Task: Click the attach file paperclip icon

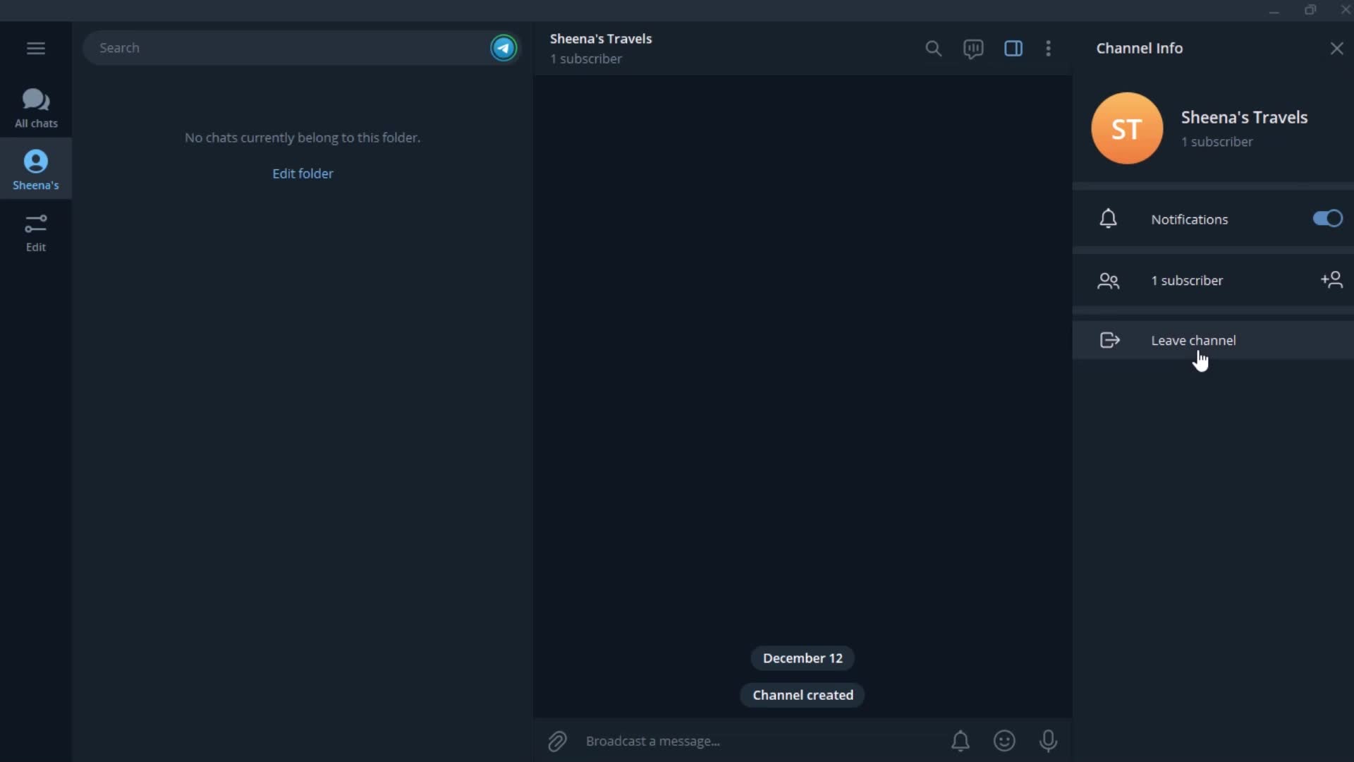Action: click(558, 741)
